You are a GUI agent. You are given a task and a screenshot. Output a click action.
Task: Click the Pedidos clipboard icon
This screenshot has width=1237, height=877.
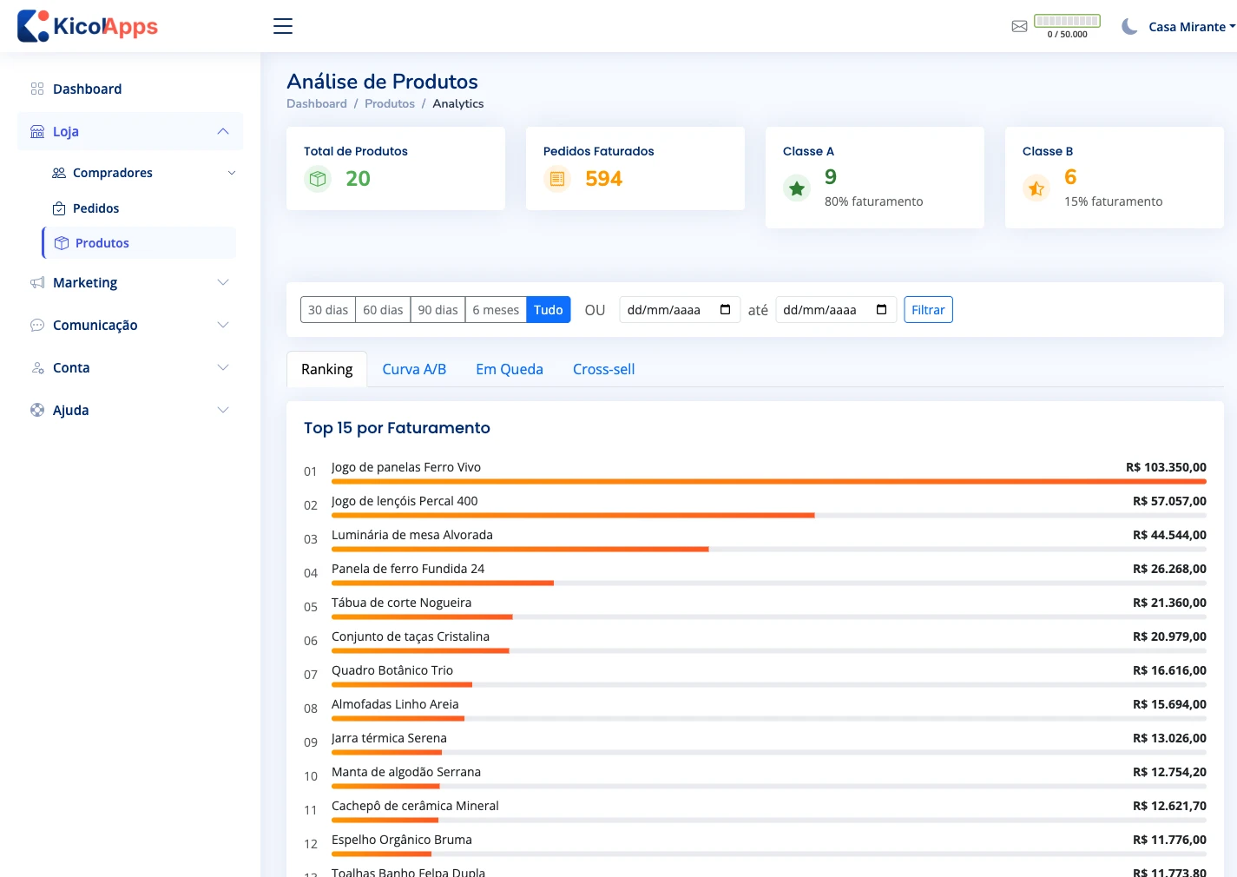[59, 208]
